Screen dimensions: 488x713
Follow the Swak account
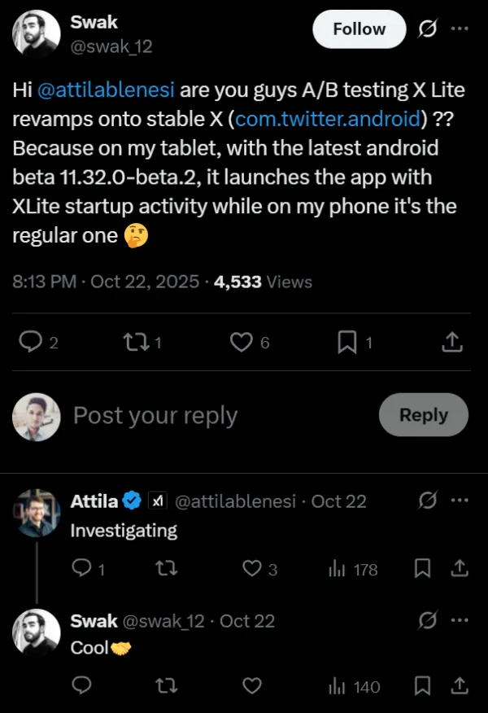coord(358,28)
